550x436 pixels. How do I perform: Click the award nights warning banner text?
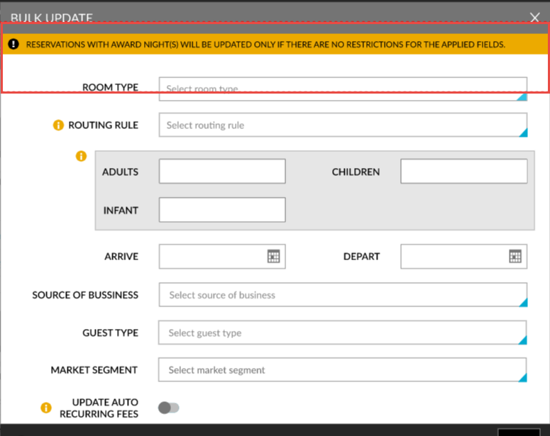point(265,45)
